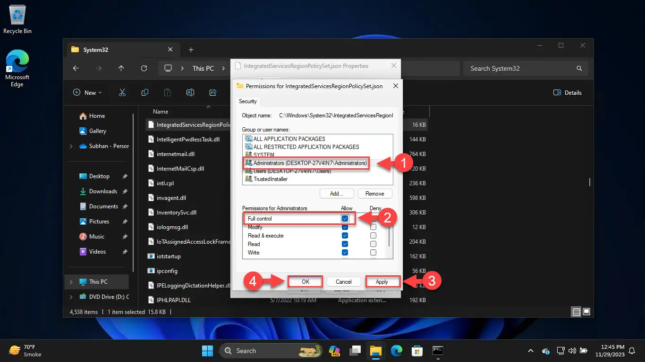Click File Explorer icon on the taskbar
Image resolution: width=645 pixels, height=362 pixels.
375,351
